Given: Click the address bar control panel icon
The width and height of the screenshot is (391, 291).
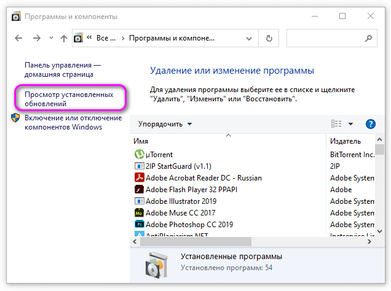Looking at the screenshot, I should (78, 38).
